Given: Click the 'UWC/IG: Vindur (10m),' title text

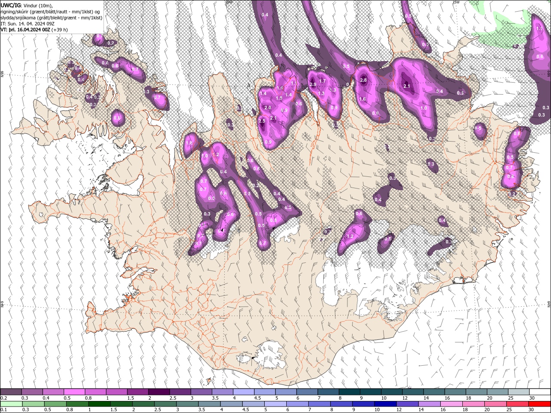Looking at the screenshot, I should 26,5.
